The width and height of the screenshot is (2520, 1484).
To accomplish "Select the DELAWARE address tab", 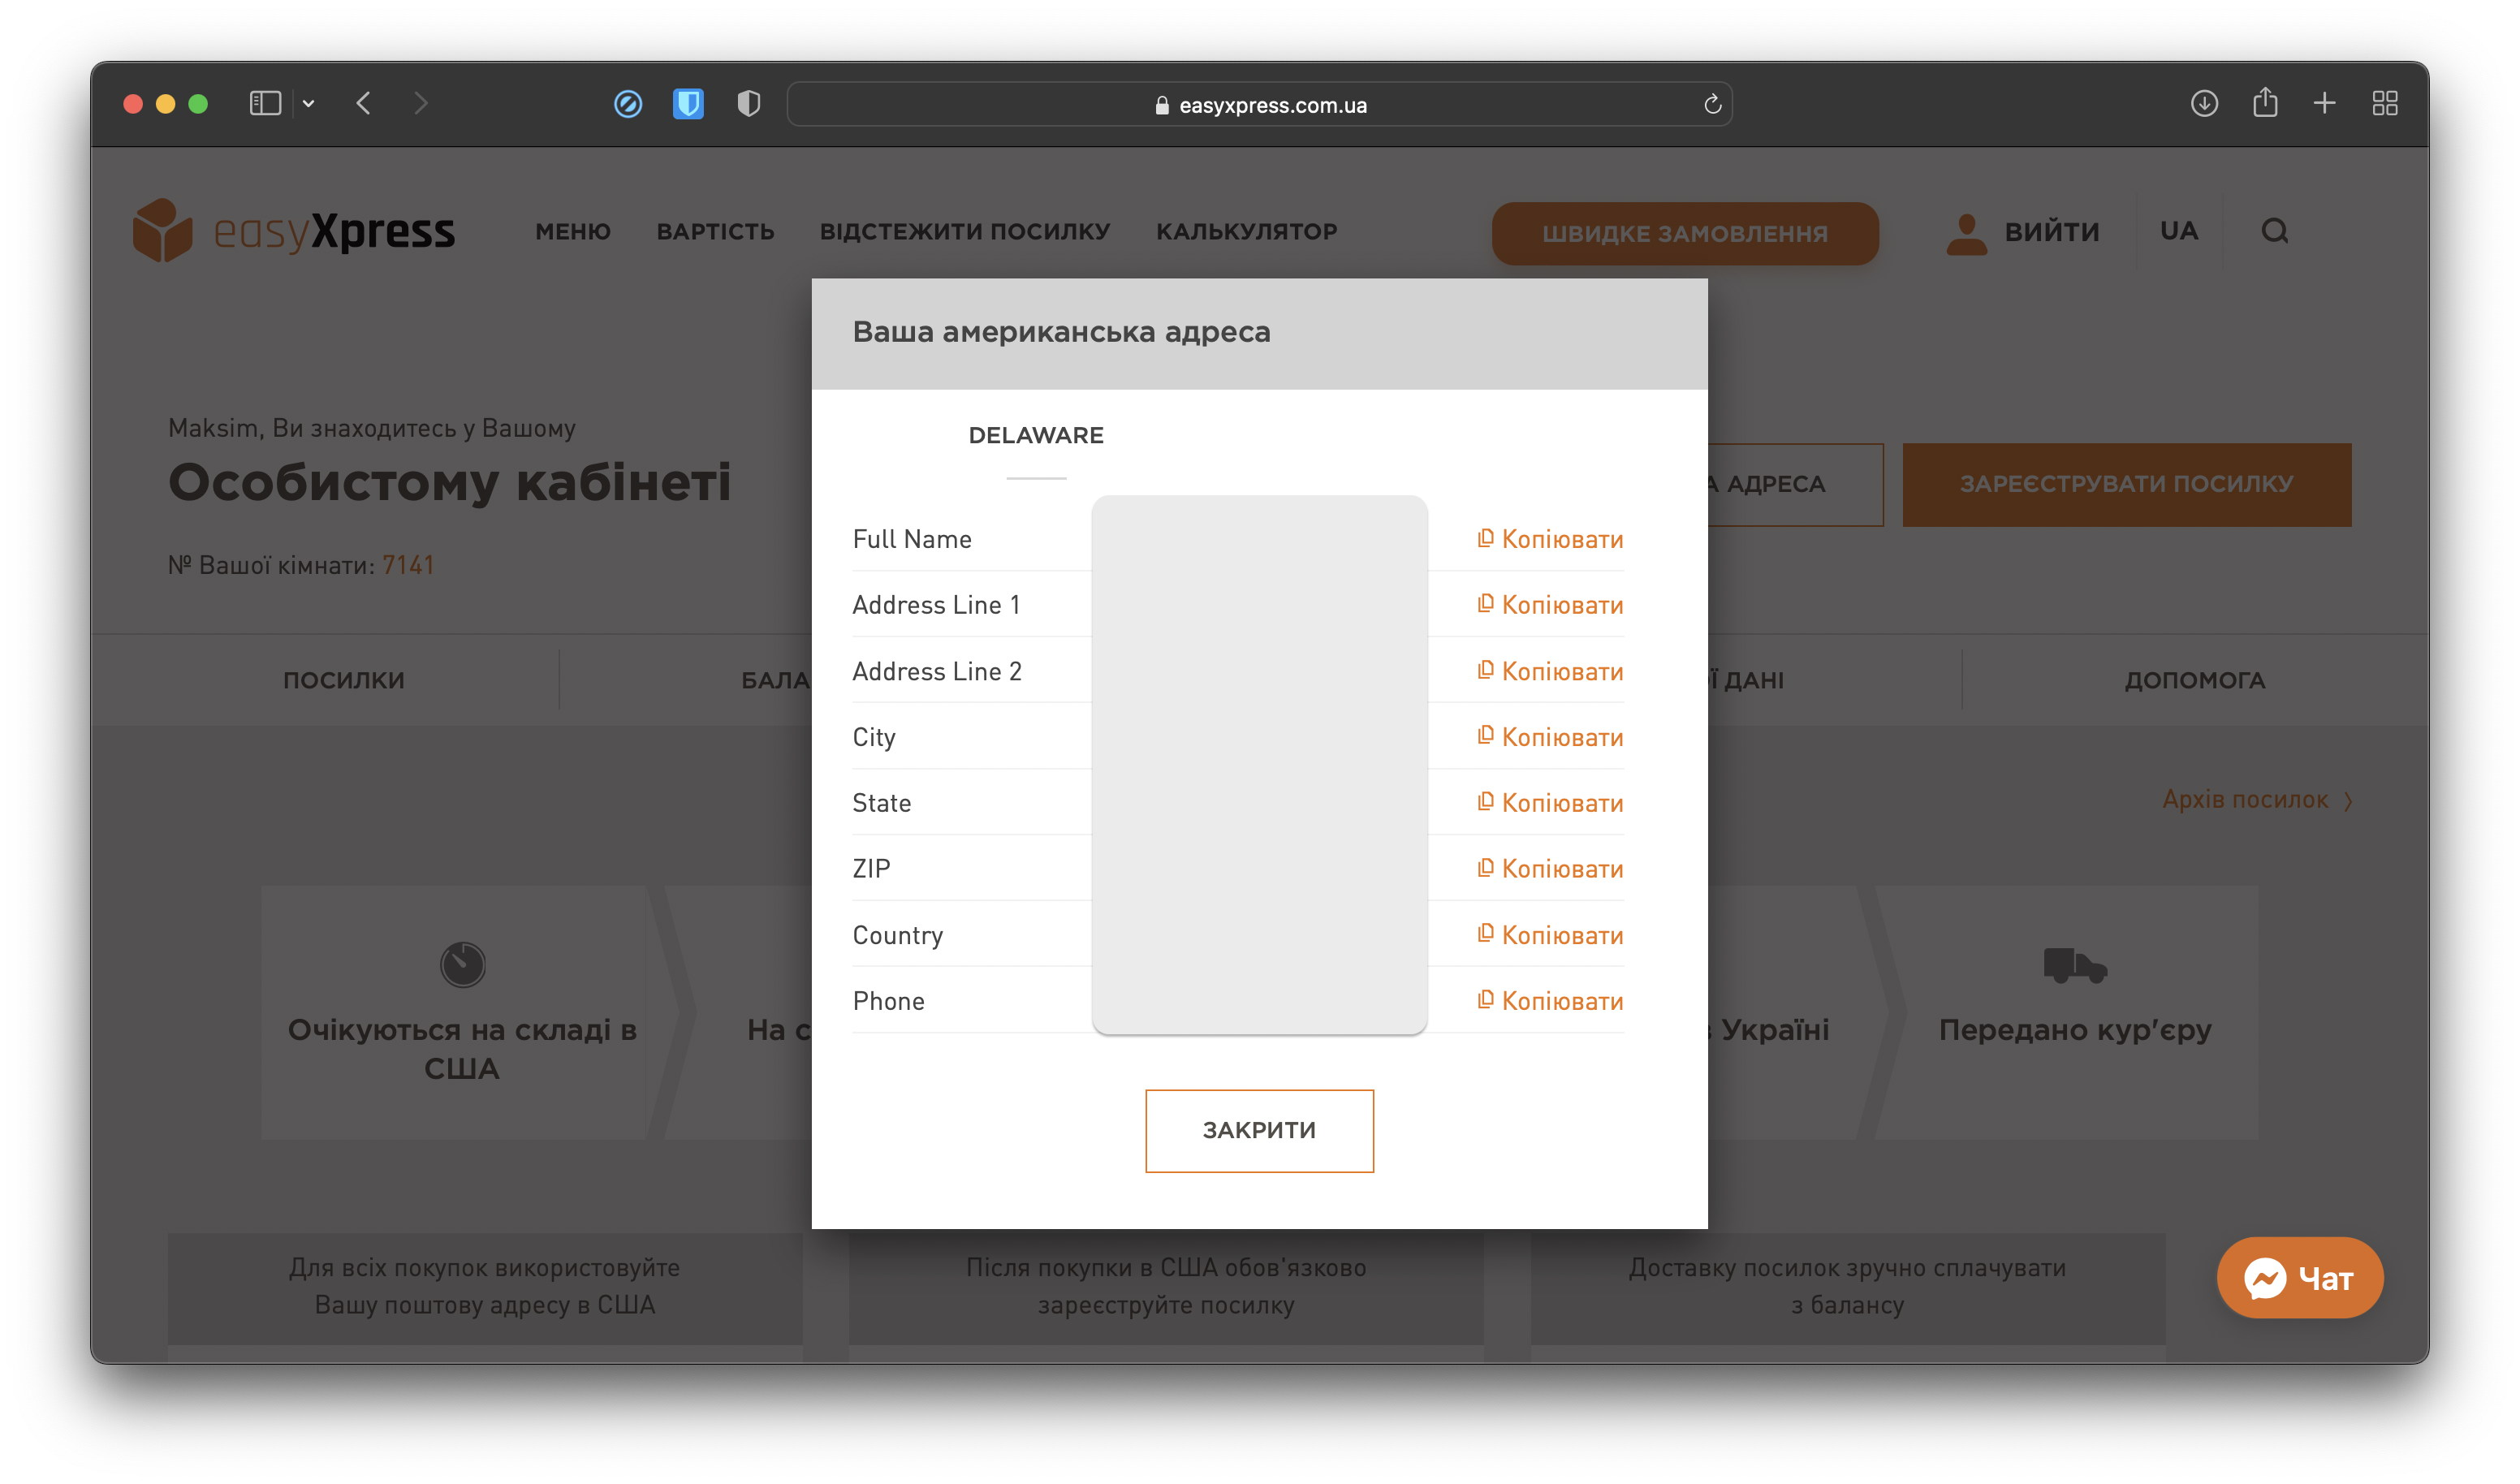I will [x=1036, y=436].
